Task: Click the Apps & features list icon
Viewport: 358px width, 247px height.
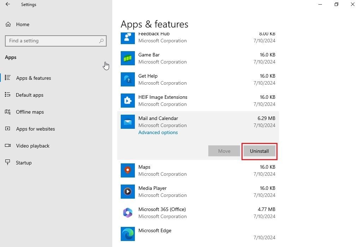Action: 7,78
